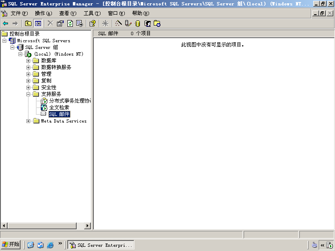Select the 复制 tree item
Viewport: 335px width, 251px height.
point(46,81)
